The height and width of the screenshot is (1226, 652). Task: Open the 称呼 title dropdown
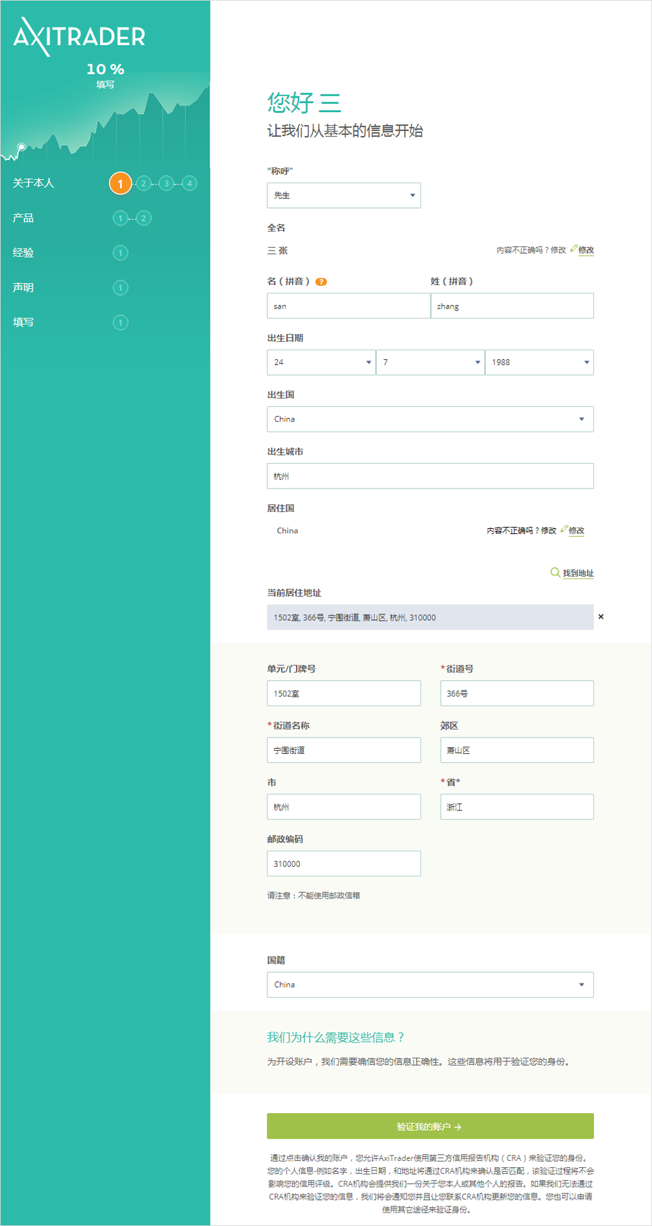click(344, 196)
